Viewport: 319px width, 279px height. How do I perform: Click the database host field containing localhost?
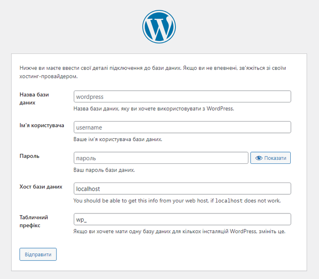(182, 188)
